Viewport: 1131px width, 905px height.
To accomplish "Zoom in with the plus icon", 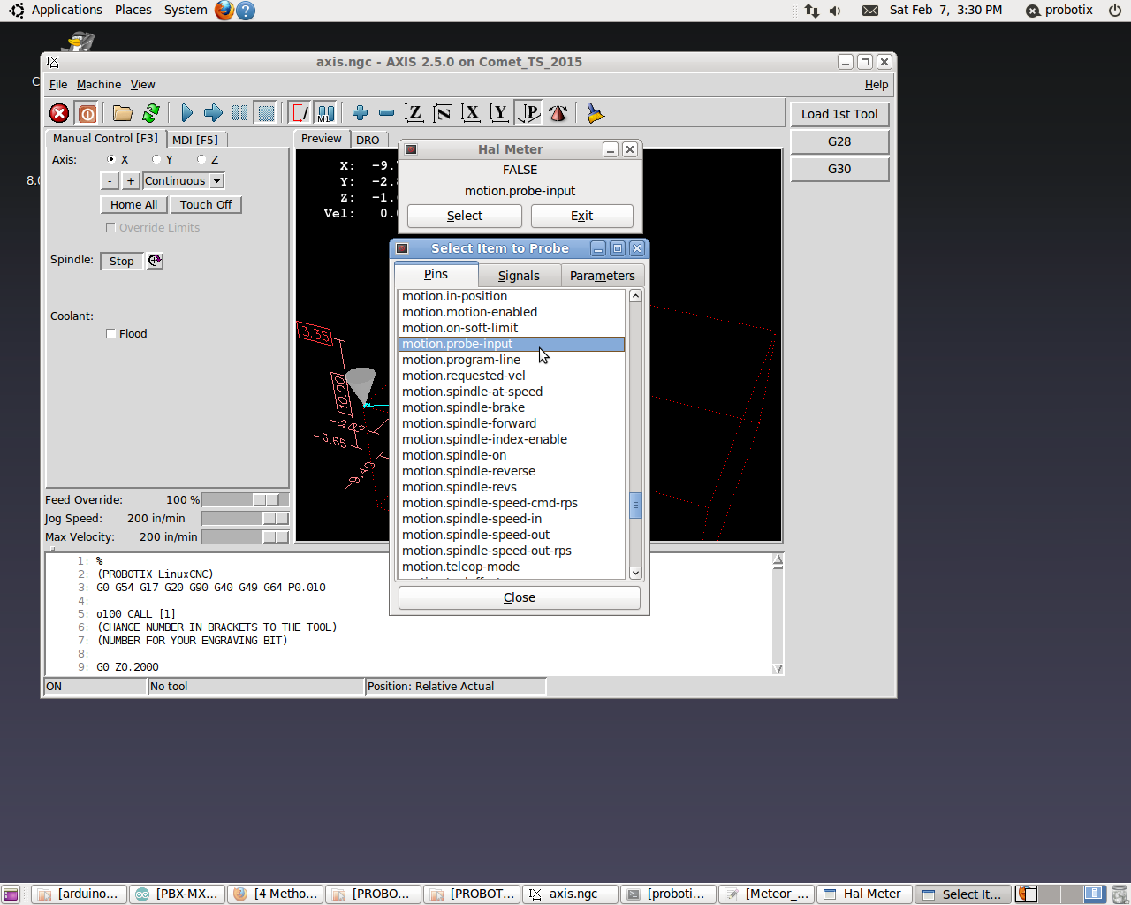I will pyautogui.click(x=360, y=113).
